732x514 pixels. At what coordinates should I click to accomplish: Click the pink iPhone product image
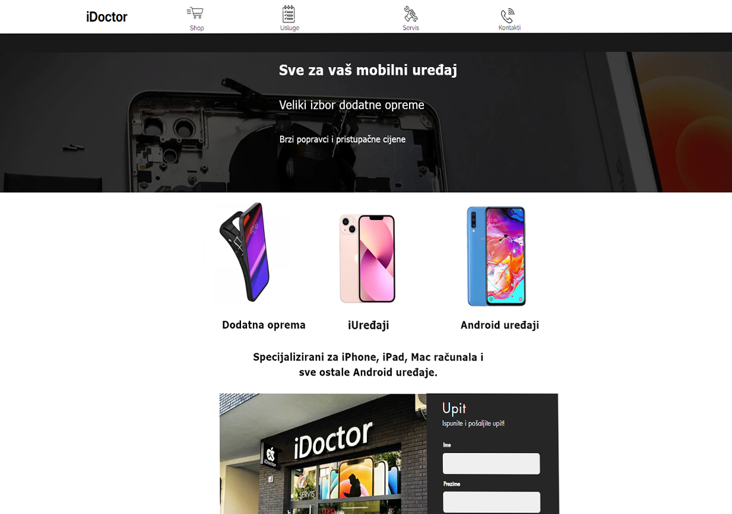tap(367, 258)
